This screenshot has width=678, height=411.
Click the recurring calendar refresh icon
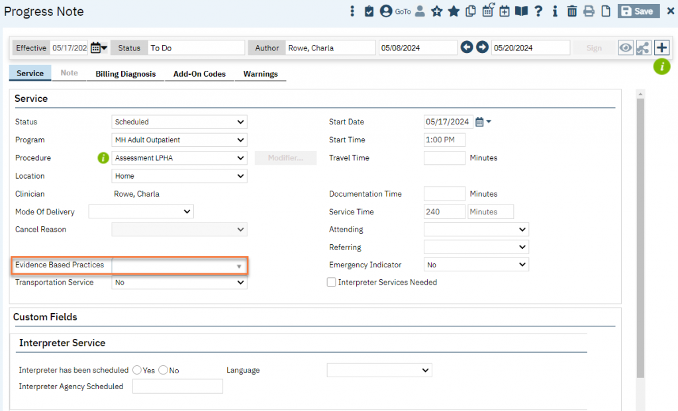point(488,11)
